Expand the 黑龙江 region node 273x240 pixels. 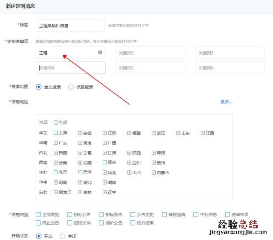point(56,193)
